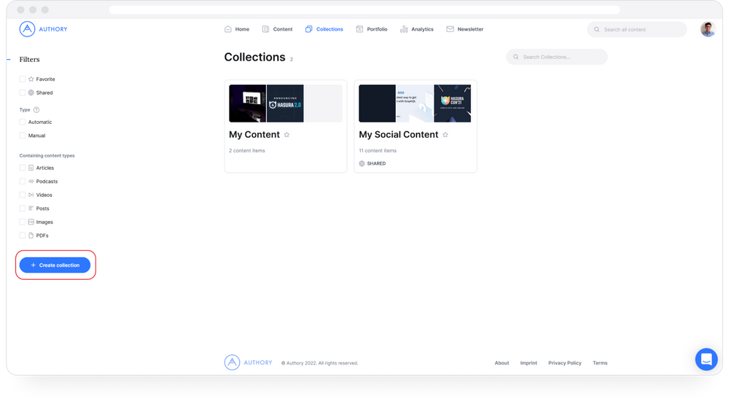This screenshot has width=729, height=406.
Task: Star the My Social Content collection
Action: (445, 135)
